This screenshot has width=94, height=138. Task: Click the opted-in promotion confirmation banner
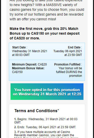click(x=47, y=92)
